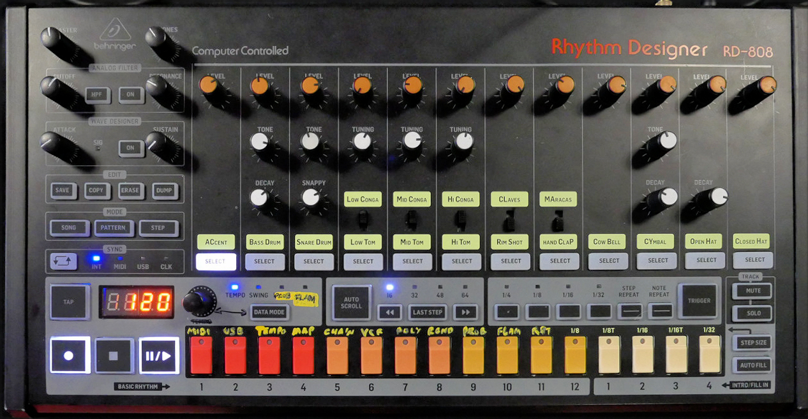Tap the rewind double-arrow button

click(x=389, y=312)
